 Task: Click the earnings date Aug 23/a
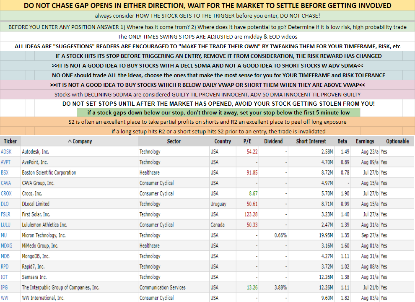click(370, 152)
